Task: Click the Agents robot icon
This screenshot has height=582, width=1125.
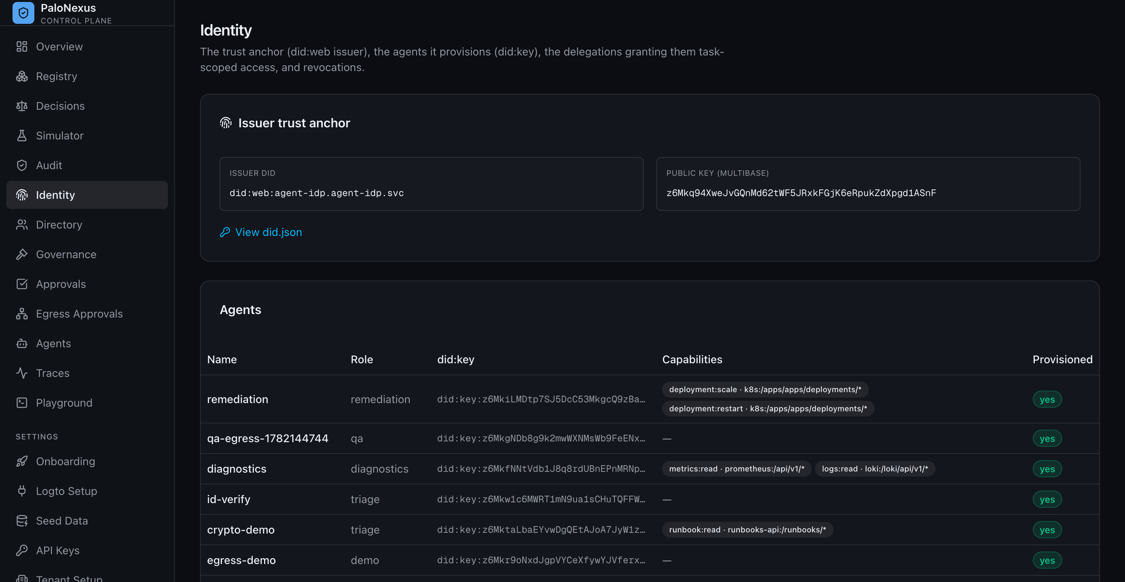Action: pos(22,344)
